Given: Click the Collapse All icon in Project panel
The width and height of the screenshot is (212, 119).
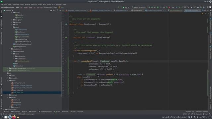Looking at the screenshot, I should pyautogui.click(x=54, y=10).
